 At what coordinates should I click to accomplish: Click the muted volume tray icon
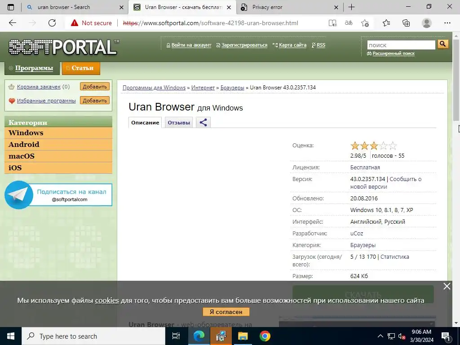tap(402, 336)
